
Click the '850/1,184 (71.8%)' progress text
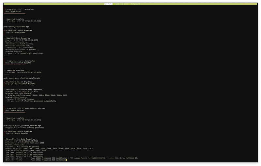14,160
